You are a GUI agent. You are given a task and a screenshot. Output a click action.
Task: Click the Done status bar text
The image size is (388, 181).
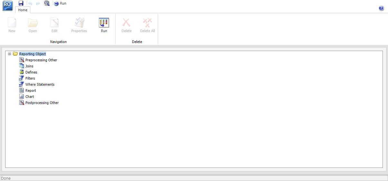pyautogui.click(x=6, y=178)
